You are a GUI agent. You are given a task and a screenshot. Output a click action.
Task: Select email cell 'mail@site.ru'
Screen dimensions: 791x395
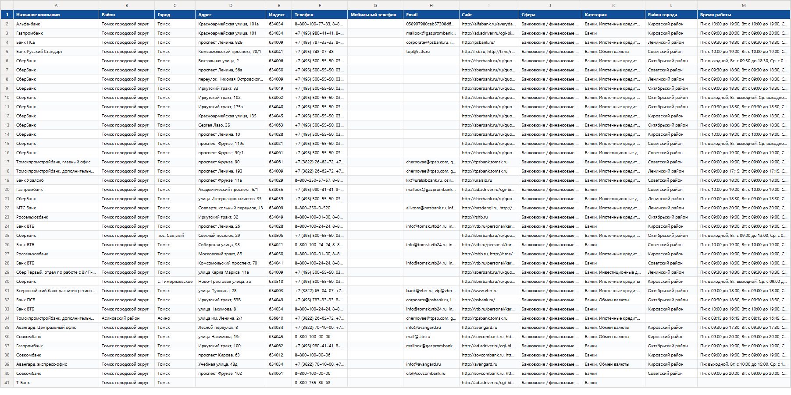pyautogui.click(x=431, y=337)
